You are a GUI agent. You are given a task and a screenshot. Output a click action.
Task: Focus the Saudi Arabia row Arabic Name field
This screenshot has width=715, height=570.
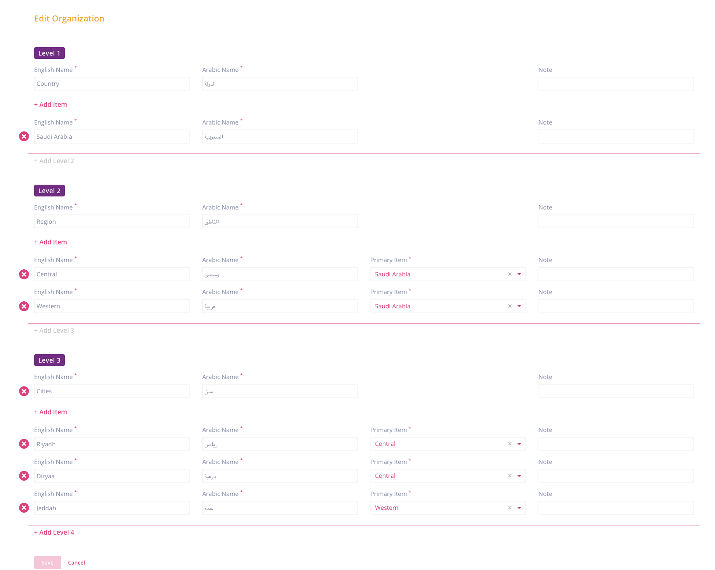coord(280,136)
